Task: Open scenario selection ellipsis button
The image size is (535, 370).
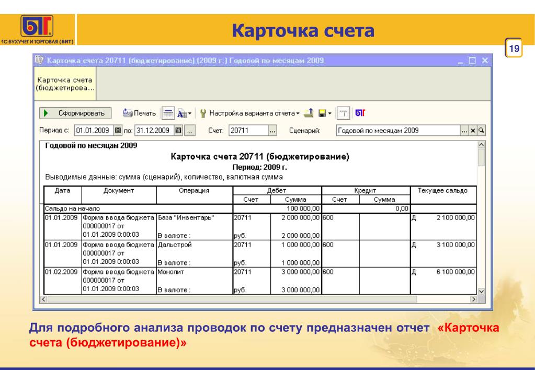Action: (464, 131)
